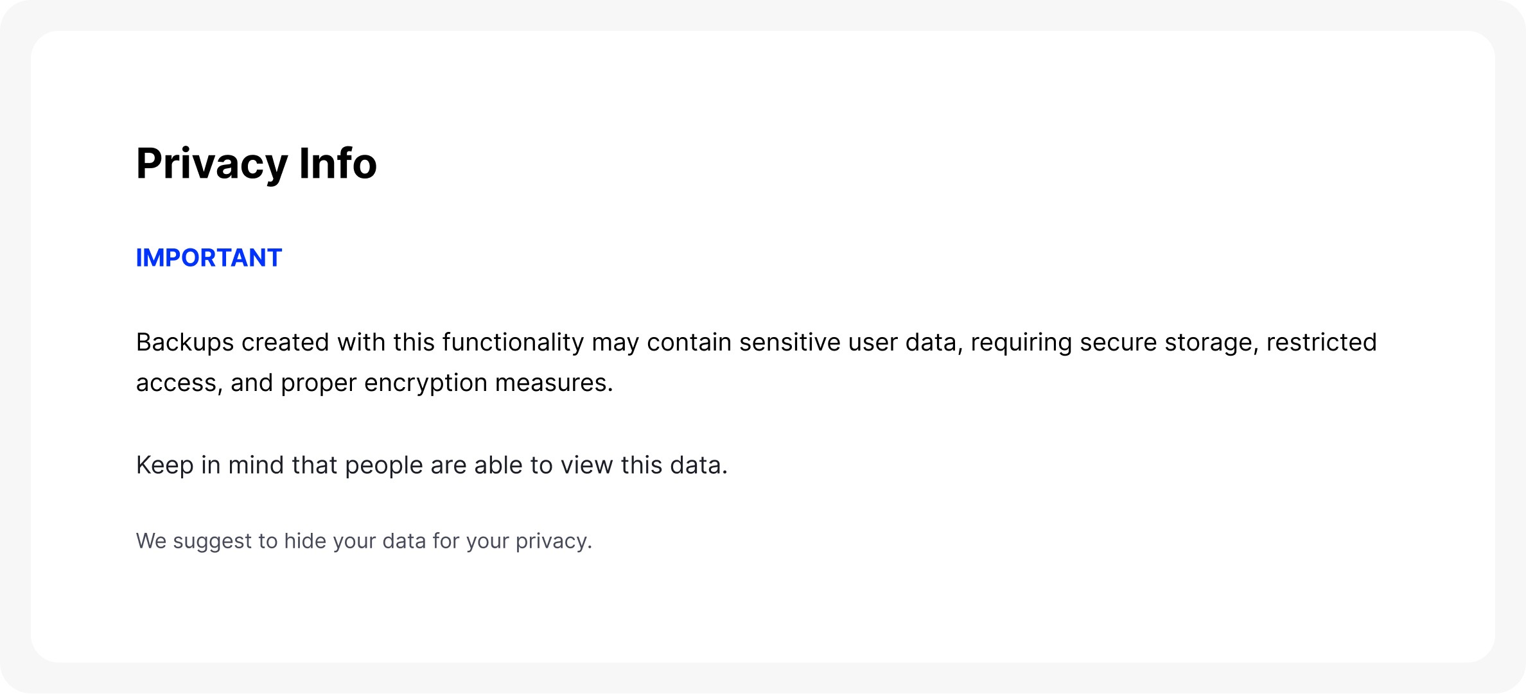Click the phrase "this data" ending the sentence

674,465
